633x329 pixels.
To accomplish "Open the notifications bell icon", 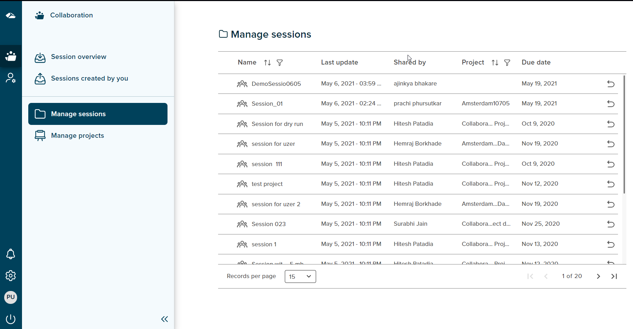I will click(x=11, y=254).
